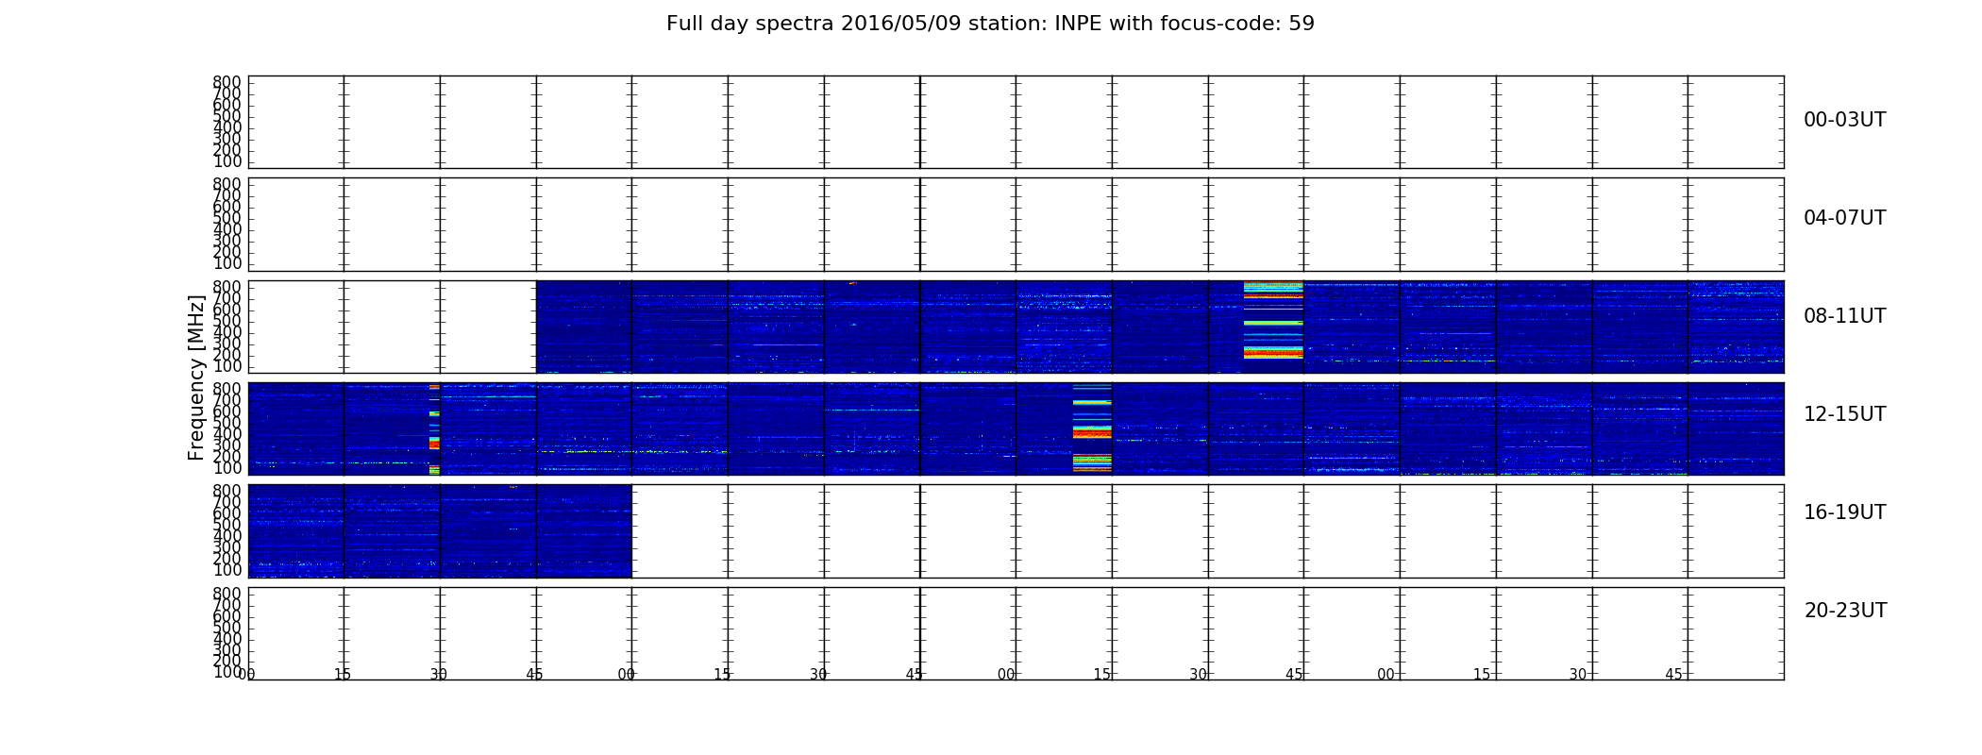Viewport: 1982px width, 755px height.
Task: Click the wide red burst in the 12-15UT spectrum
Action: click(x=1092, y=428)
